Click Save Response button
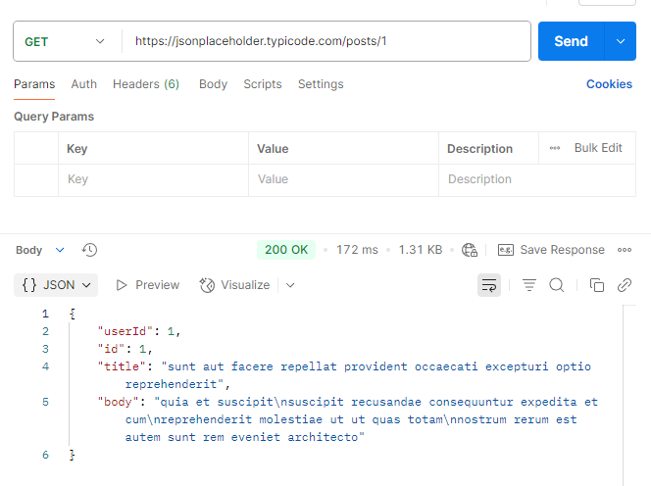Screen dimensions: 651x486 click(x=551, y=250)
